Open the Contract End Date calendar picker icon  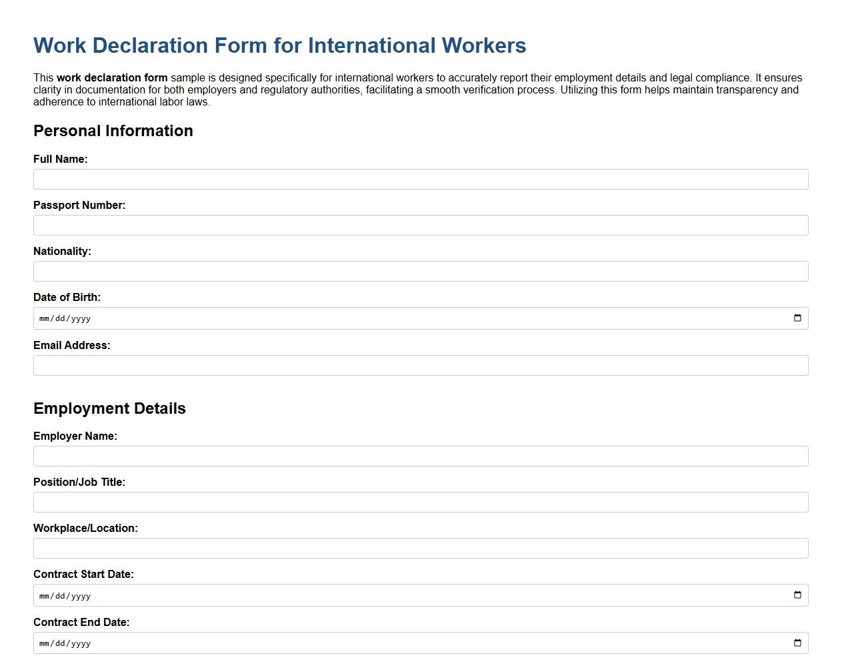pos(797,643)
